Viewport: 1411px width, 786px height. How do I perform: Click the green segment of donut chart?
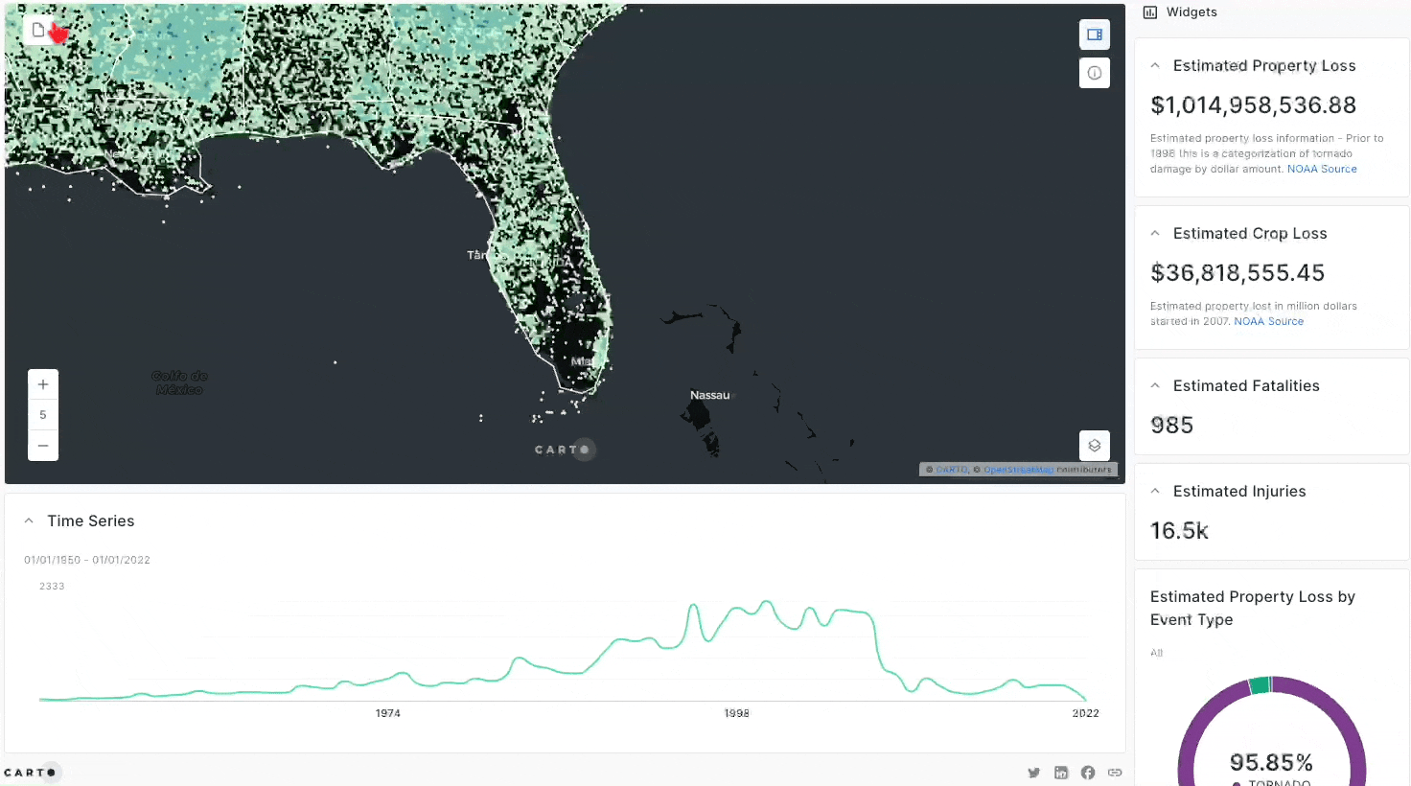point(1260,684)
